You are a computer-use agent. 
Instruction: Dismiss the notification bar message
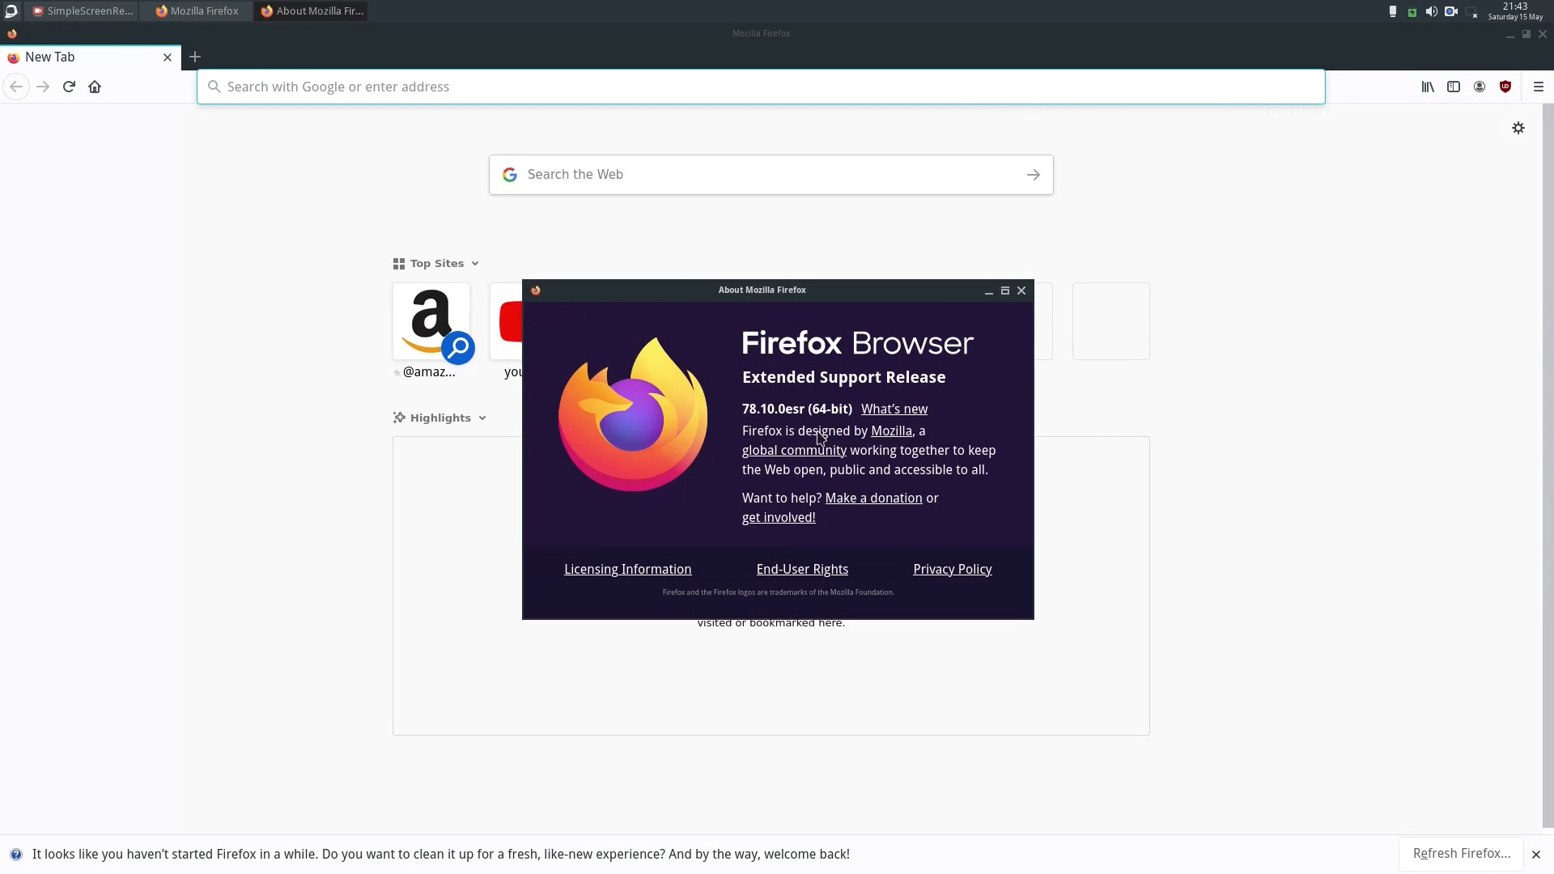[x=1535, y=854]
